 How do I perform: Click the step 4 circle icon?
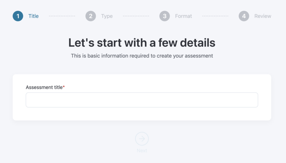pyautogui.click(x=244, y=16)
